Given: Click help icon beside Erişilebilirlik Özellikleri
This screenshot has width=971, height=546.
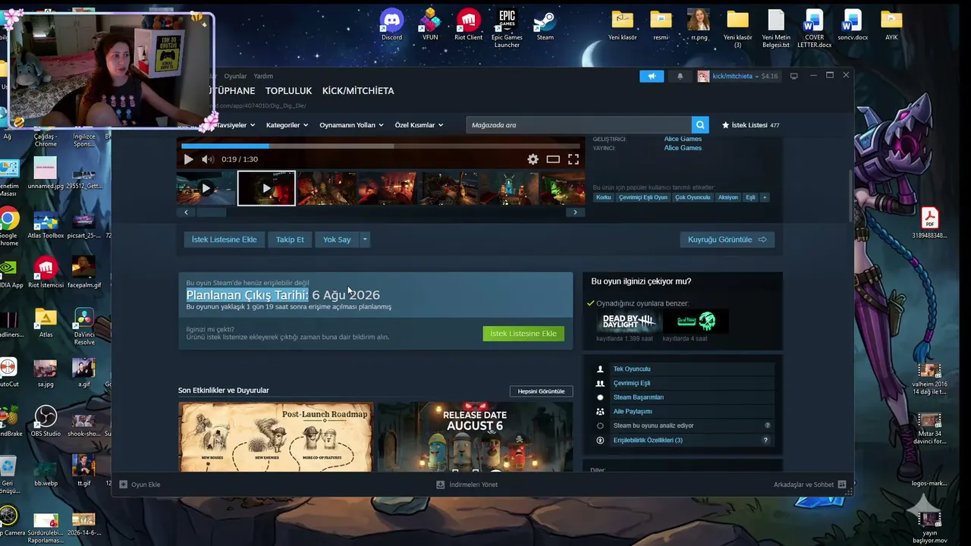Looking at the screenshot, I should 765,441.
